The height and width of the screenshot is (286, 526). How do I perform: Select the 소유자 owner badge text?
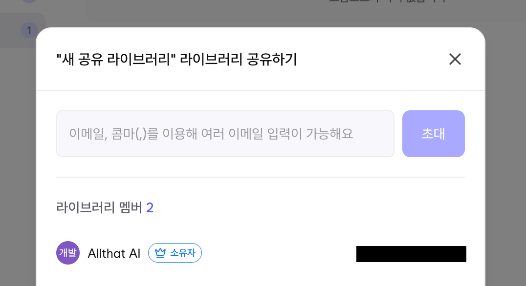pos(181,253)
